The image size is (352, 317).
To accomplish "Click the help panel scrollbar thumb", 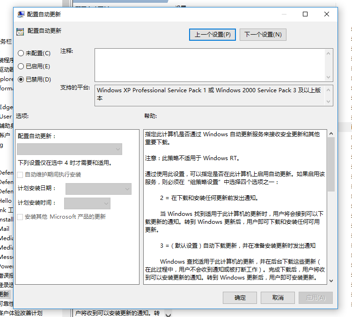I will [331, 164].
